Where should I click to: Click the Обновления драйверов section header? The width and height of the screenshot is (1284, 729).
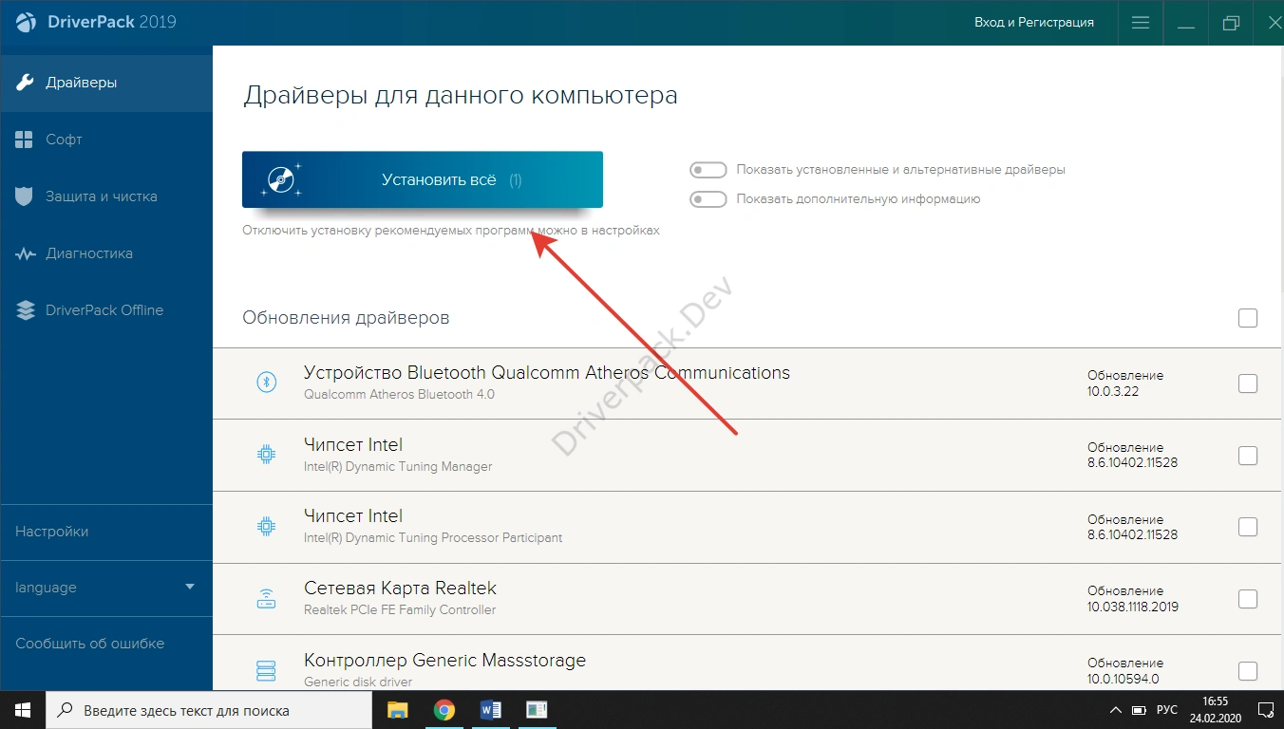click(x=346, y=318)
